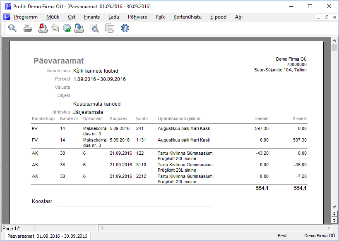Minimize the inner Päevaraamat document window
The image size is (339, 241).
click(x=318, y=17)
